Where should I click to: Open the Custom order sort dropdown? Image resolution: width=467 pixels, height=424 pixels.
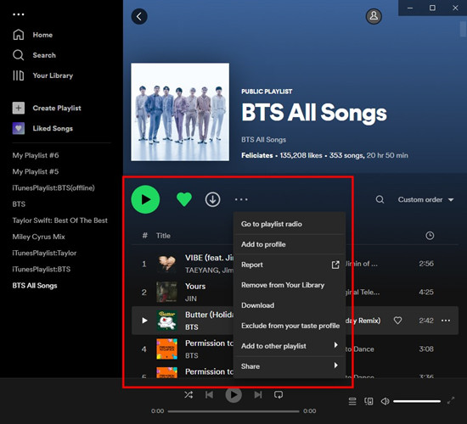[426, 199]
